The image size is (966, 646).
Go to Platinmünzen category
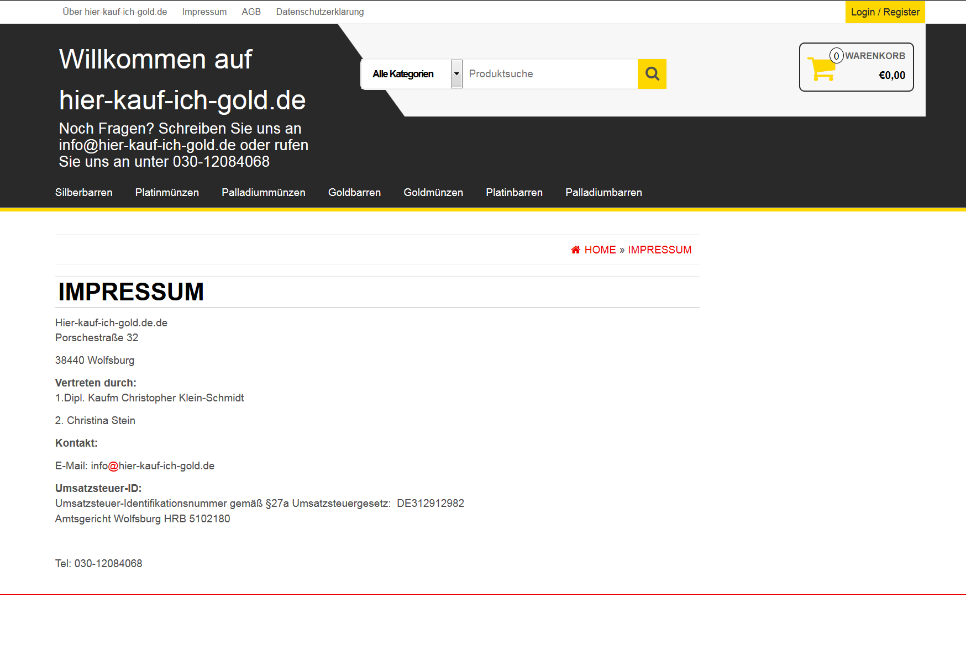[x=167, y=193]
